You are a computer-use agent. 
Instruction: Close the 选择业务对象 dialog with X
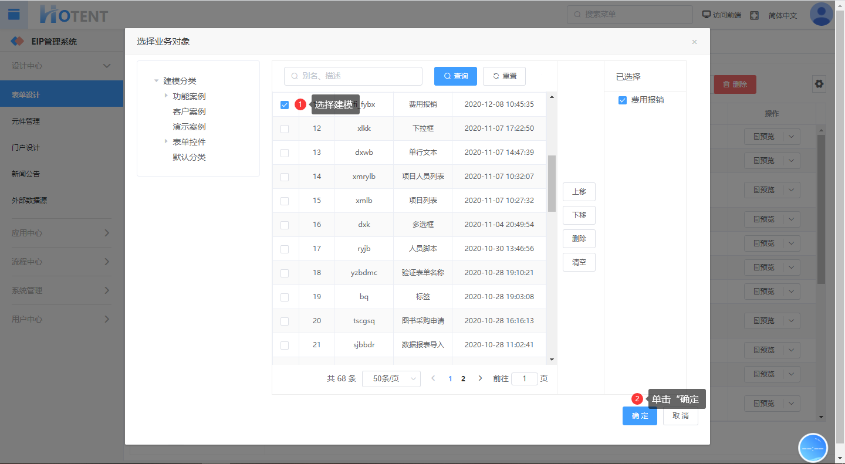(694, 42)
